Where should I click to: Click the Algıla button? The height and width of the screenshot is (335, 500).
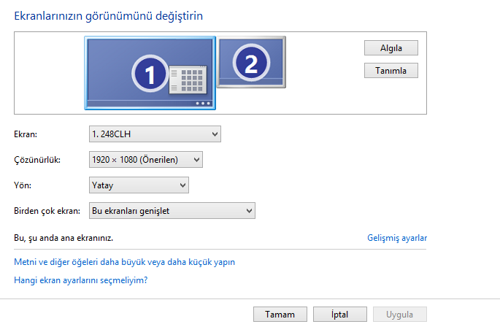tap(391, 48)
